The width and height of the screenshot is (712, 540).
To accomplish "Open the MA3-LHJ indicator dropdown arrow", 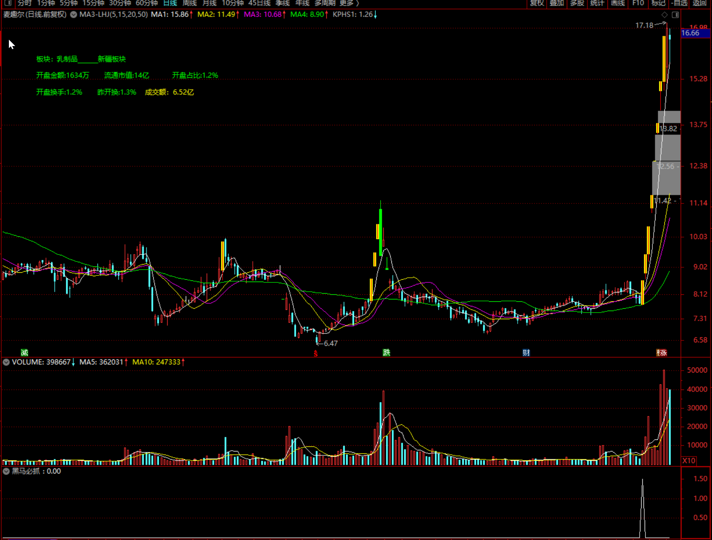I will point(74,15).
